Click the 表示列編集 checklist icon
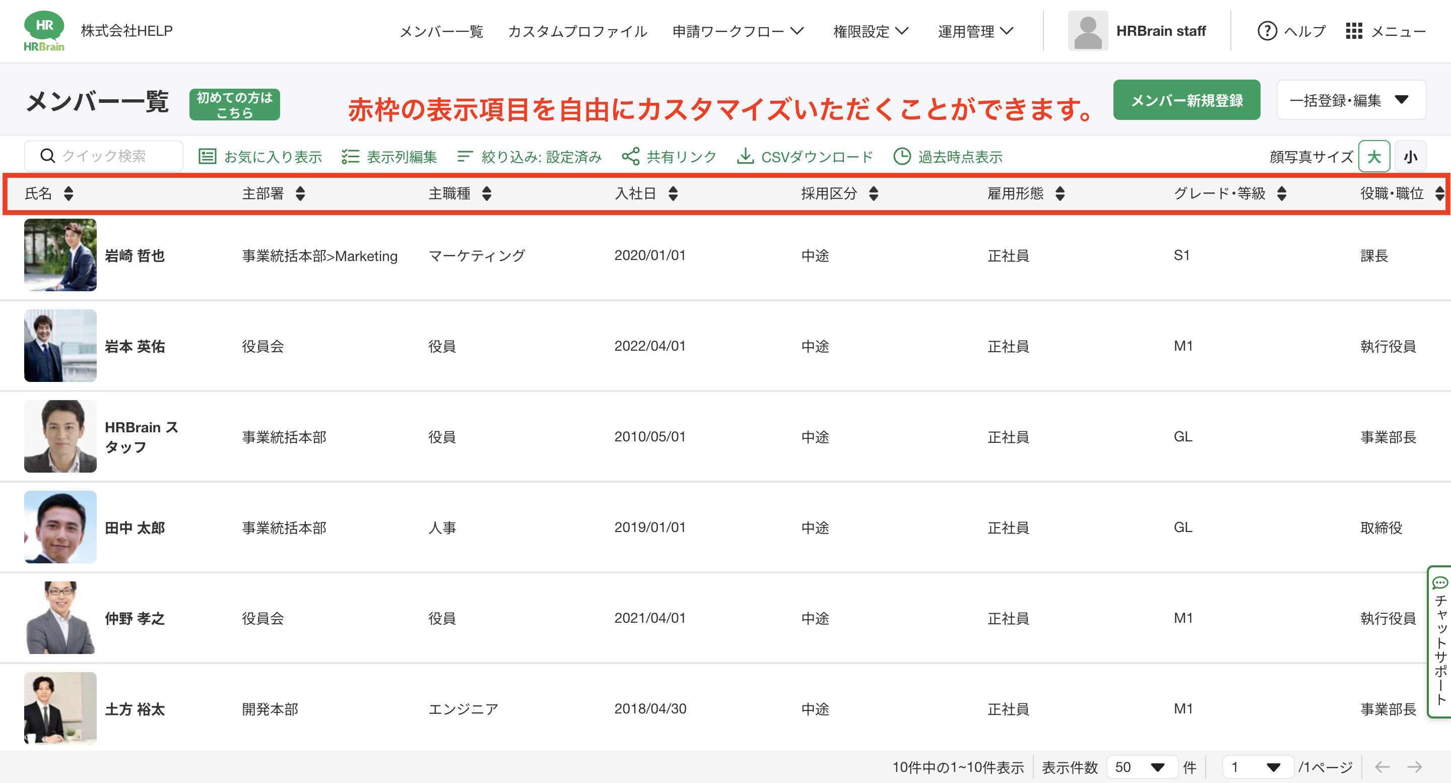Viewport: 1451px width, 783px height. coord(350,157)
